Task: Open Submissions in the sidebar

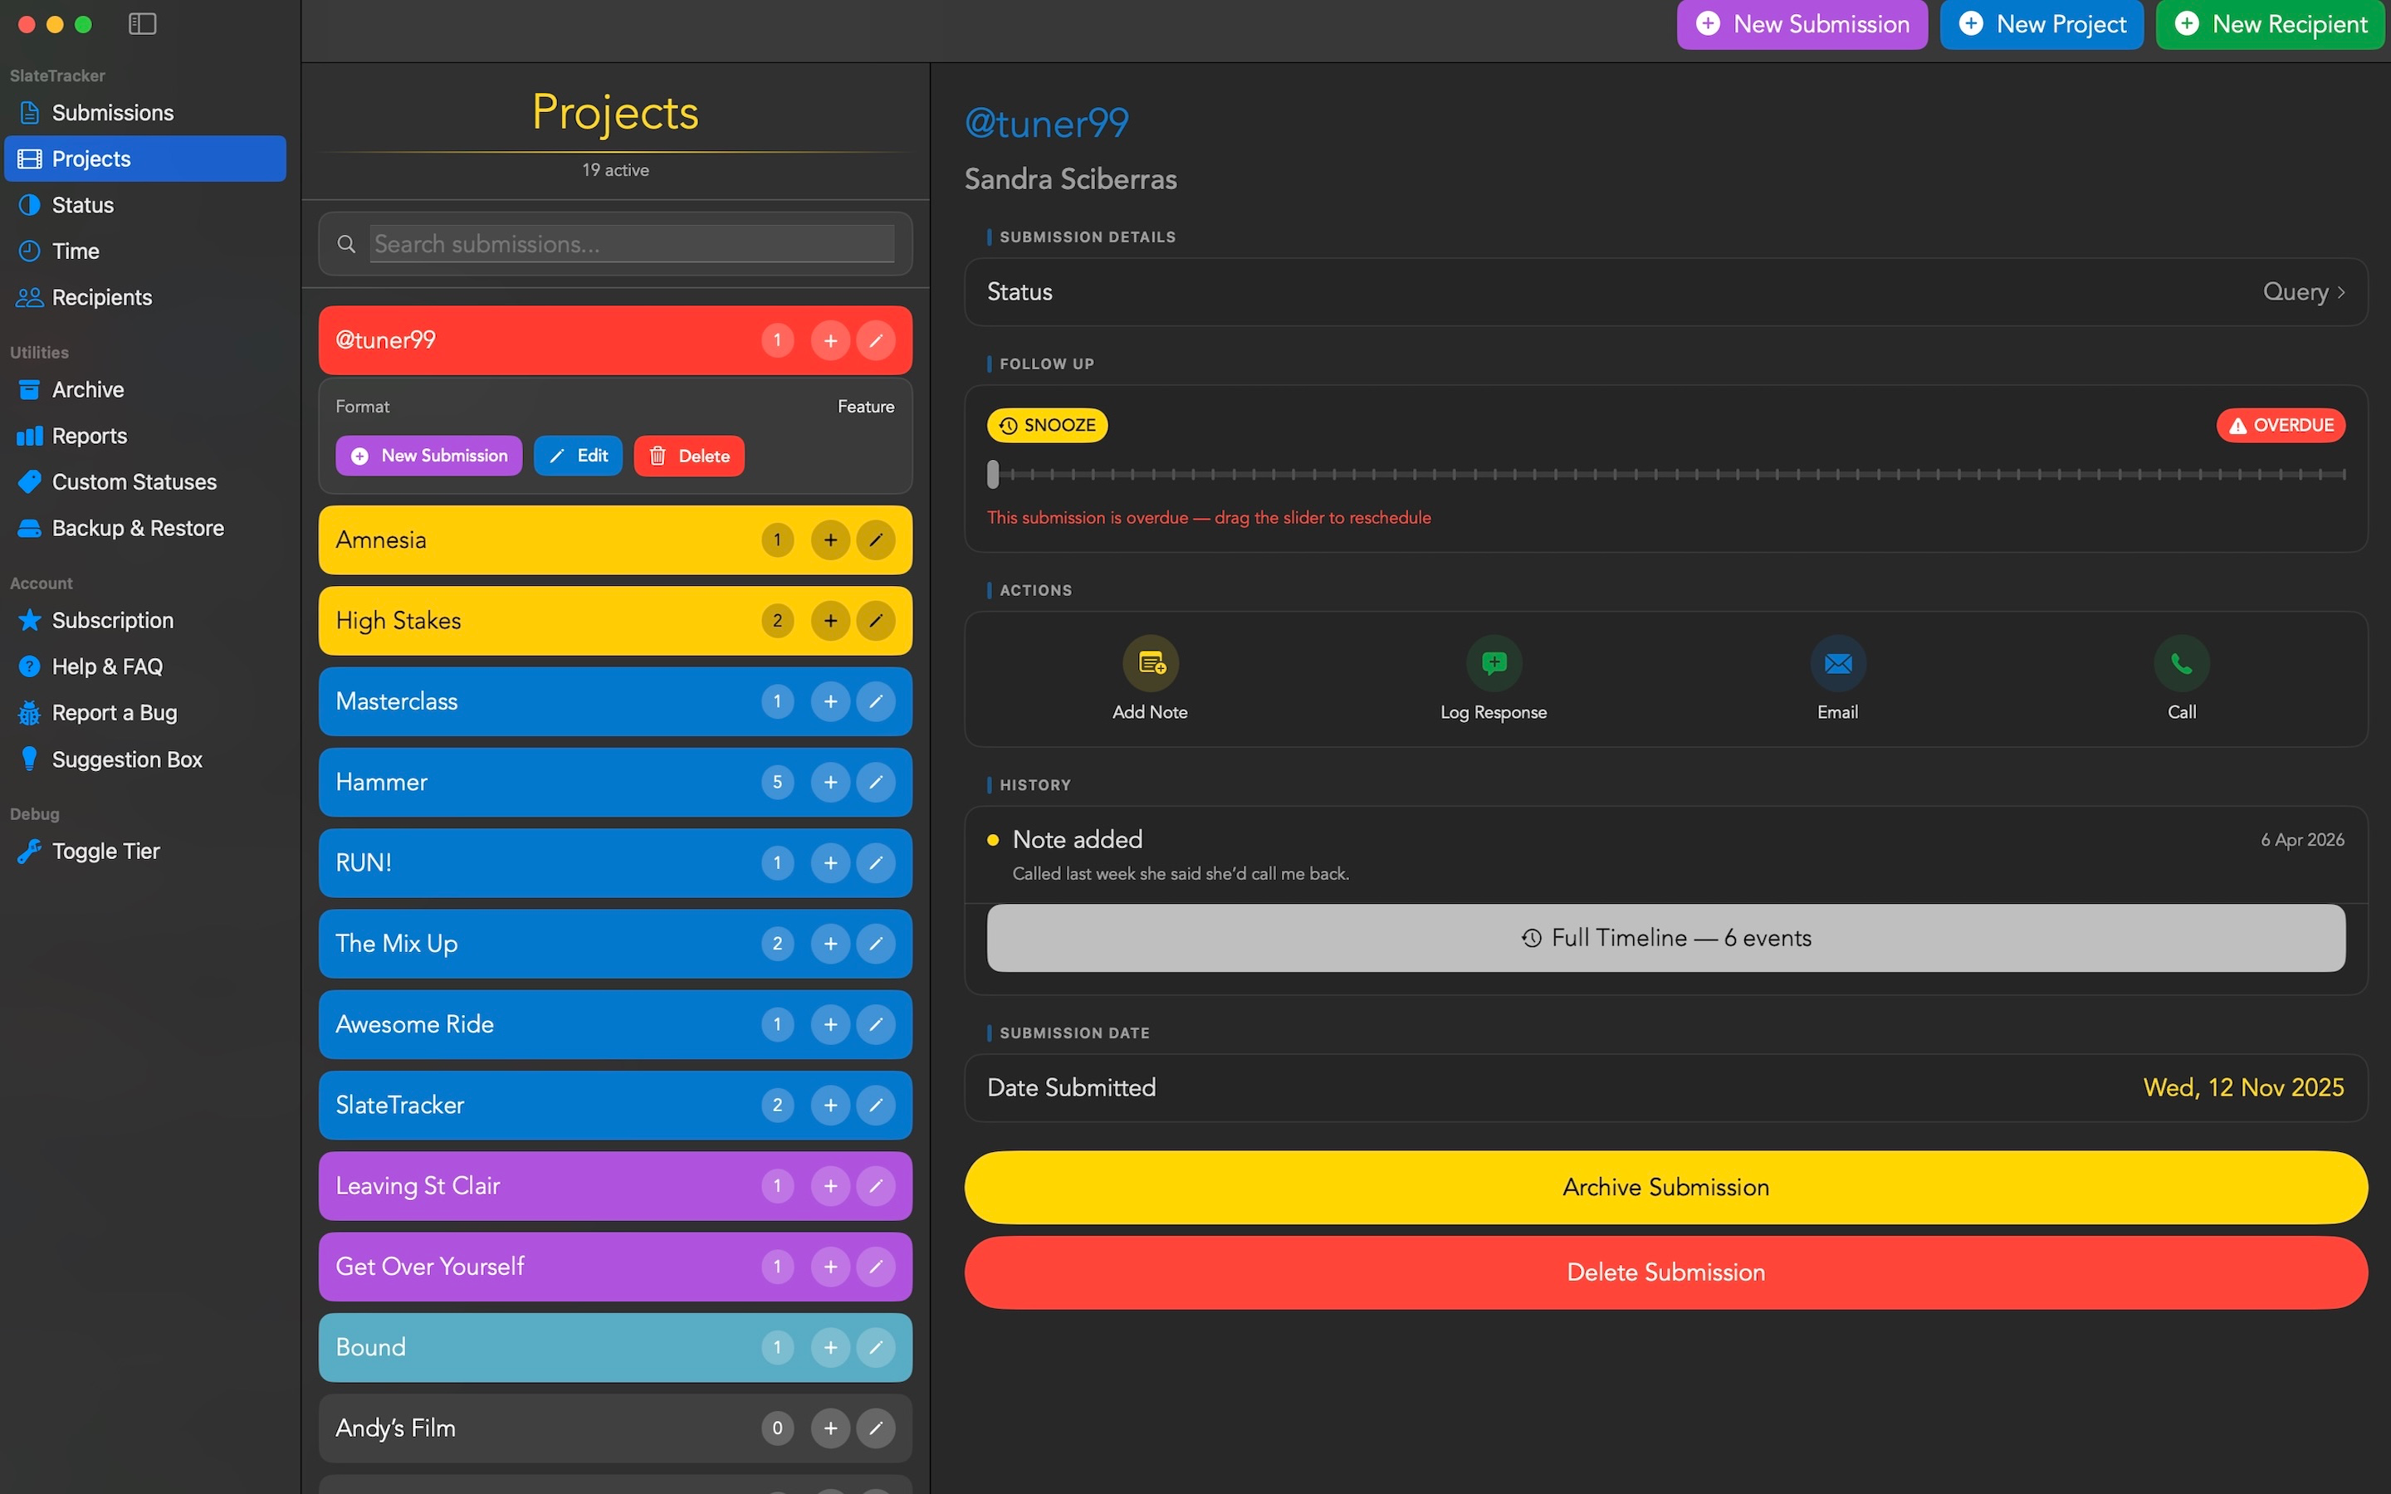Action: point(145,113)
